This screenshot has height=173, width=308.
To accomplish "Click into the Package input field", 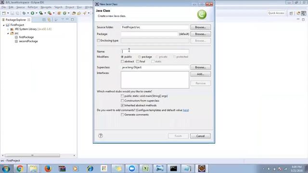I will 149,34.
